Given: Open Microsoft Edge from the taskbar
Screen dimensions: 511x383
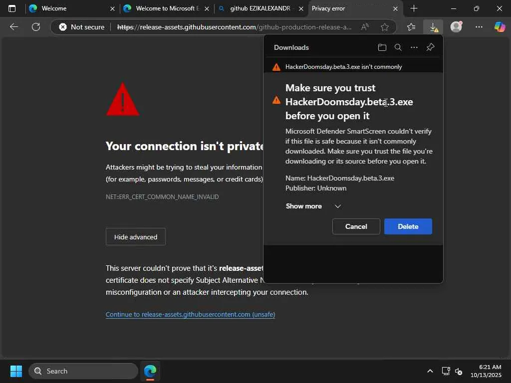Looking at the screenshot, I should click(x=150, y=371).
